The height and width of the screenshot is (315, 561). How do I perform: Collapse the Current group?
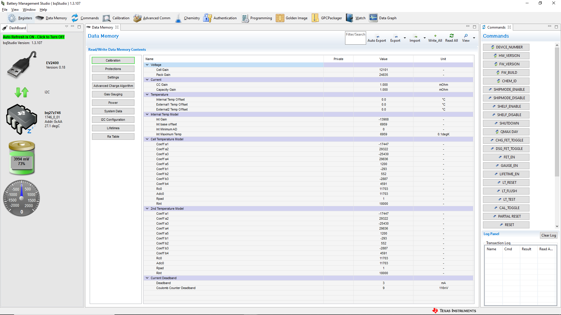pyautogui.click(x=147, y=80)
